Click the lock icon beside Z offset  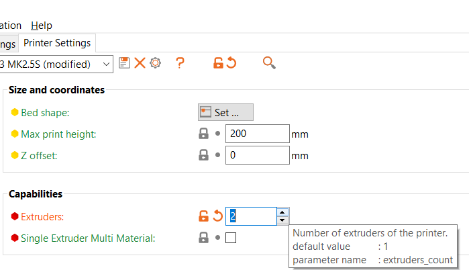(x=203, y=155)
